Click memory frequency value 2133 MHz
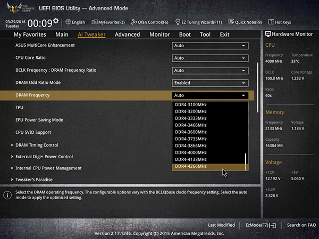Screen dimensions: 319x239 (x=274, y=129)
